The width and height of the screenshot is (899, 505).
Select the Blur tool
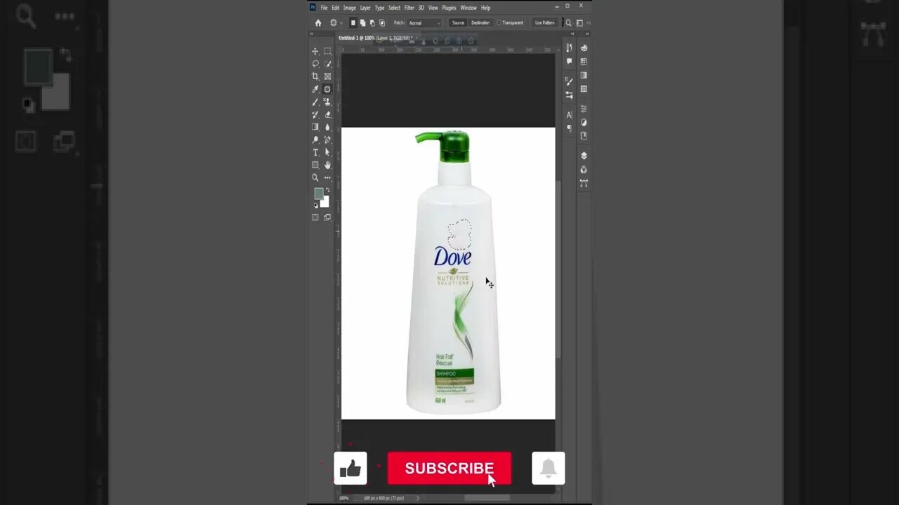tap(327, 127)
